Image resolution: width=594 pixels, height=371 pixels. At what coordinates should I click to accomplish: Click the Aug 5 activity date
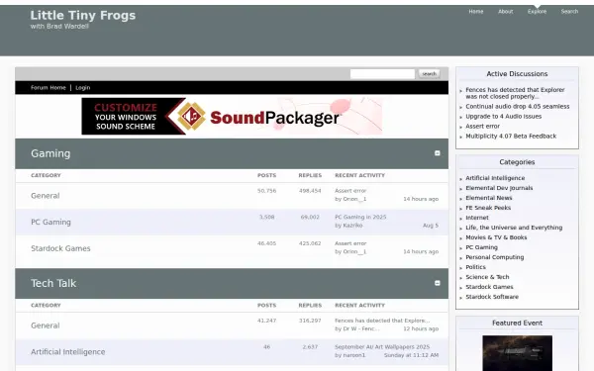click(x=431, y=226)
